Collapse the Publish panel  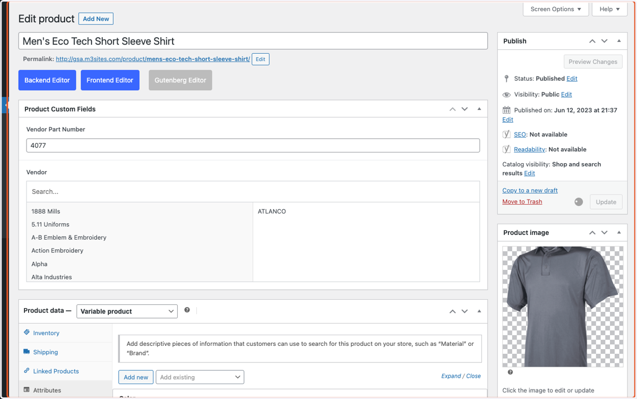point(619,41)
